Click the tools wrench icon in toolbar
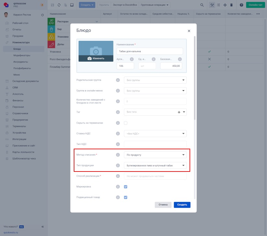 (212, 5)
